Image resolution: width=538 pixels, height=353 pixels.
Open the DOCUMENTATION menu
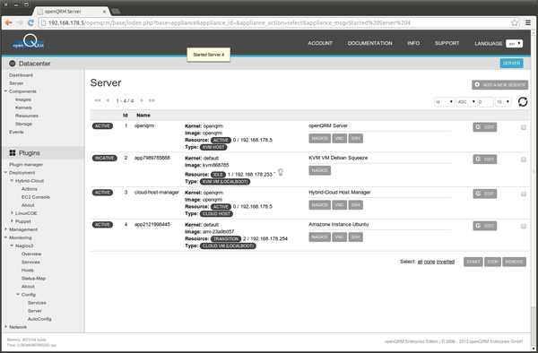pos(369,43)
